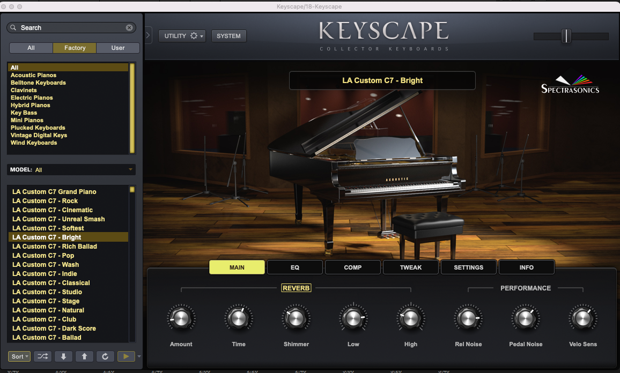Toggle the REVERB section on or off
The width and height of the screenshot is (620, 373).
point(296,288)
